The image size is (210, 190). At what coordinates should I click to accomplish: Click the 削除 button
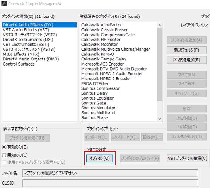(186, 109)
